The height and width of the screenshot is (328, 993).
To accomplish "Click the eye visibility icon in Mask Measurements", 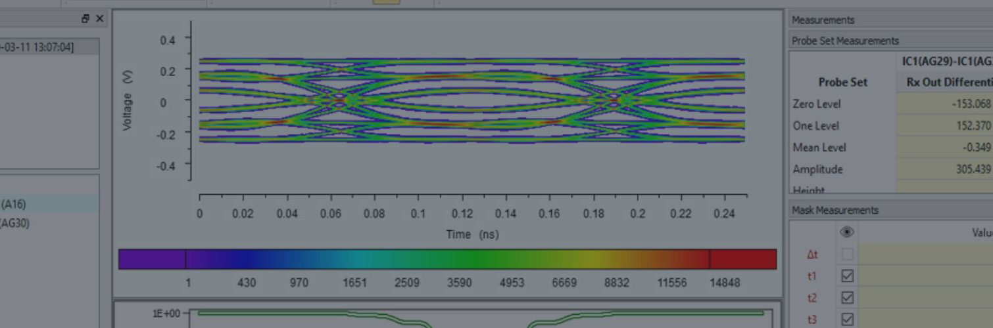I will [848, 232].
